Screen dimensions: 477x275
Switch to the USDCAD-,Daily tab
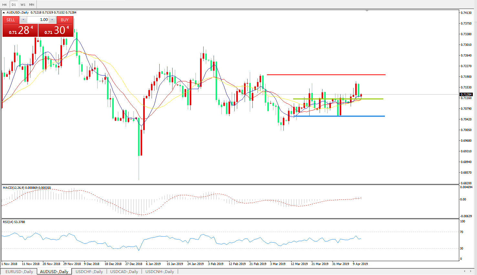[x=124, y=271]
